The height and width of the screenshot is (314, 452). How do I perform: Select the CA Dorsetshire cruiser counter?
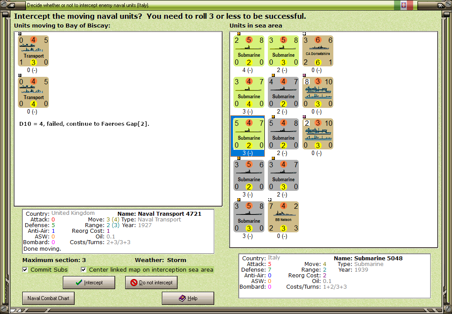pos(318,51)
